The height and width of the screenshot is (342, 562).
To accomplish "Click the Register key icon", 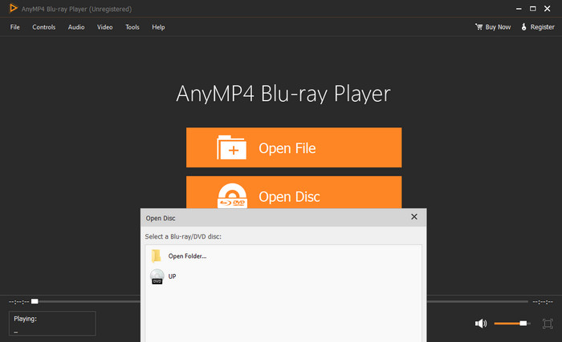I will pyautogui.click(x=524, y=26).
